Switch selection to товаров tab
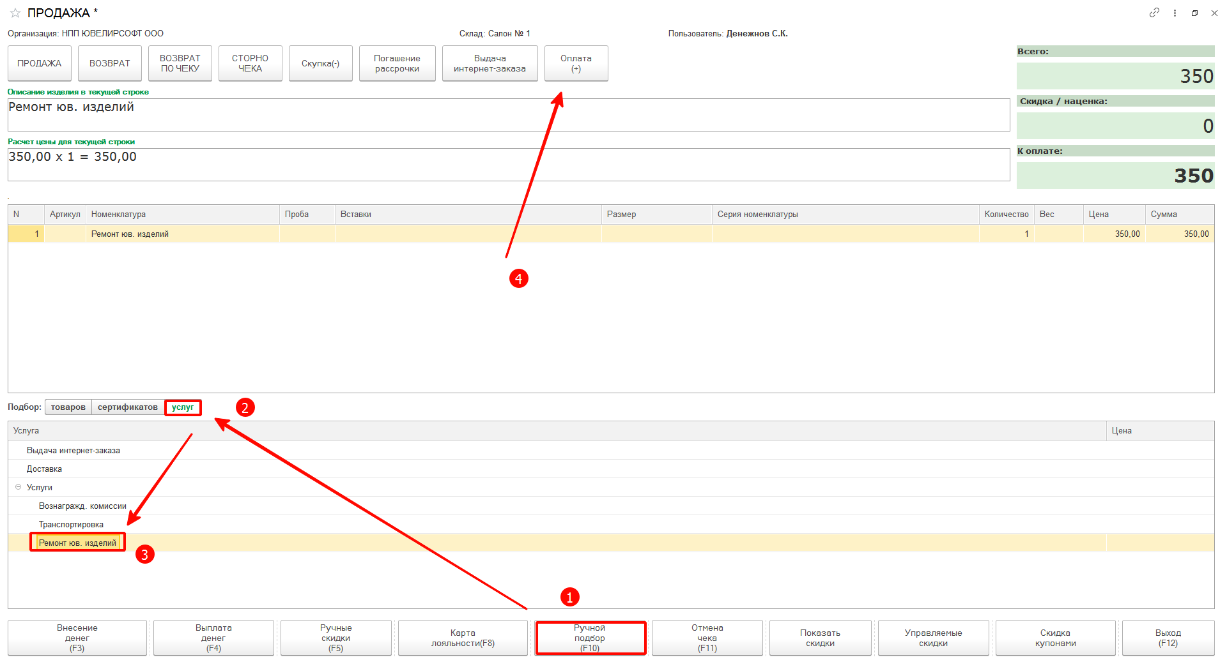 (68, 407)
